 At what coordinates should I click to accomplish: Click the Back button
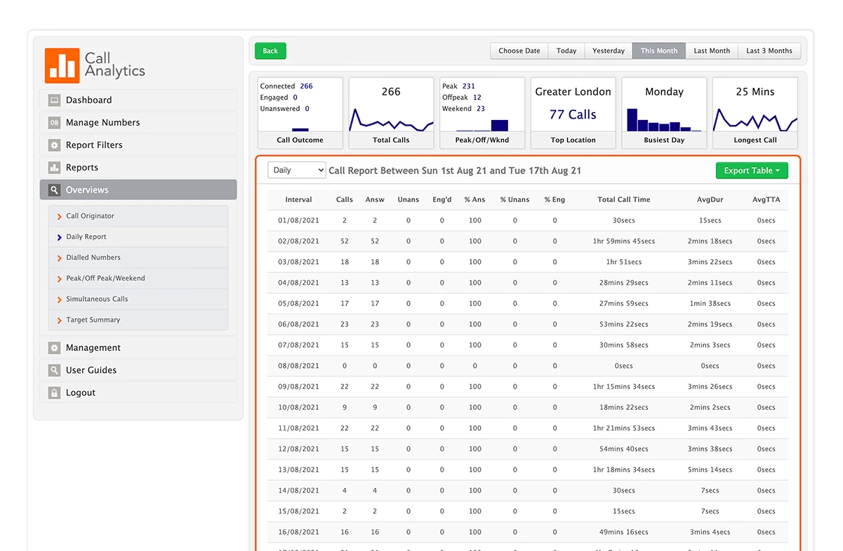270,51
